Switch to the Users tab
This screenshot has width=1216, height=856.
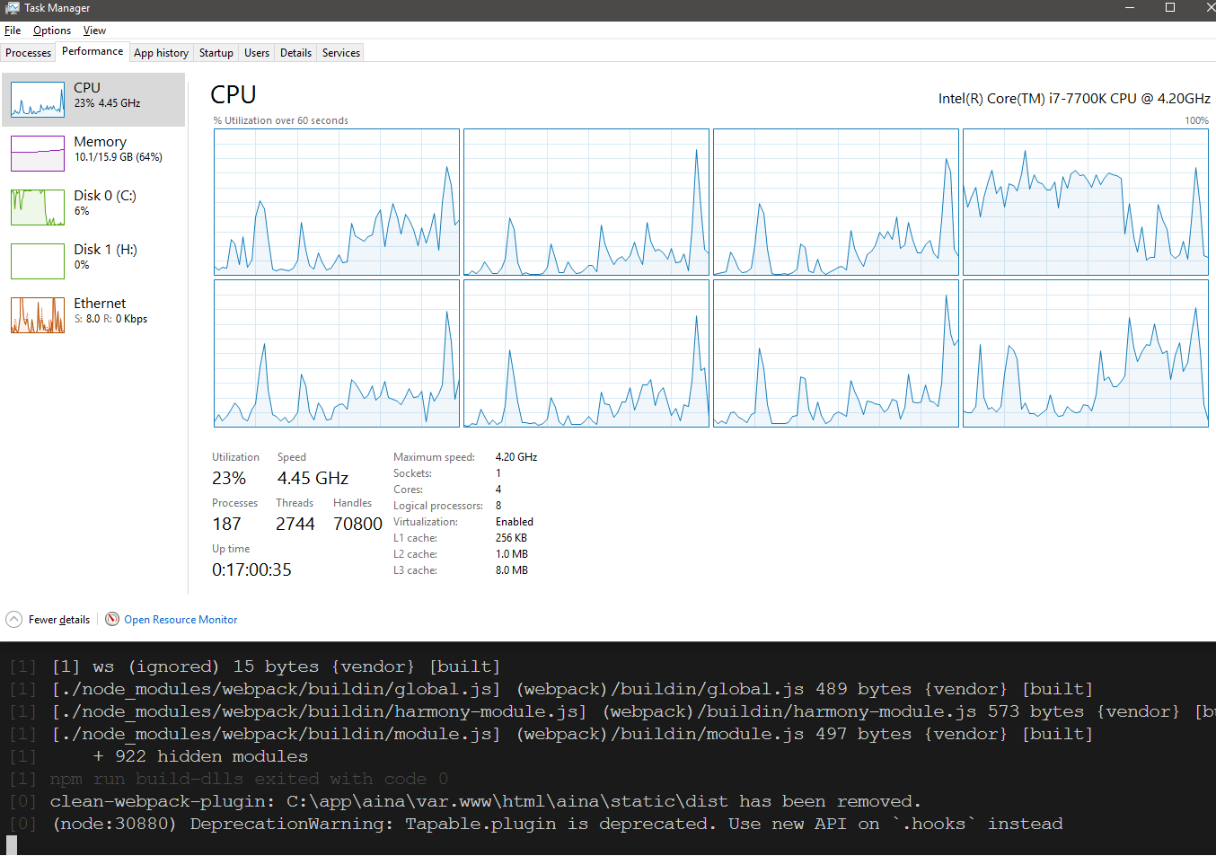tap(257, 53)
